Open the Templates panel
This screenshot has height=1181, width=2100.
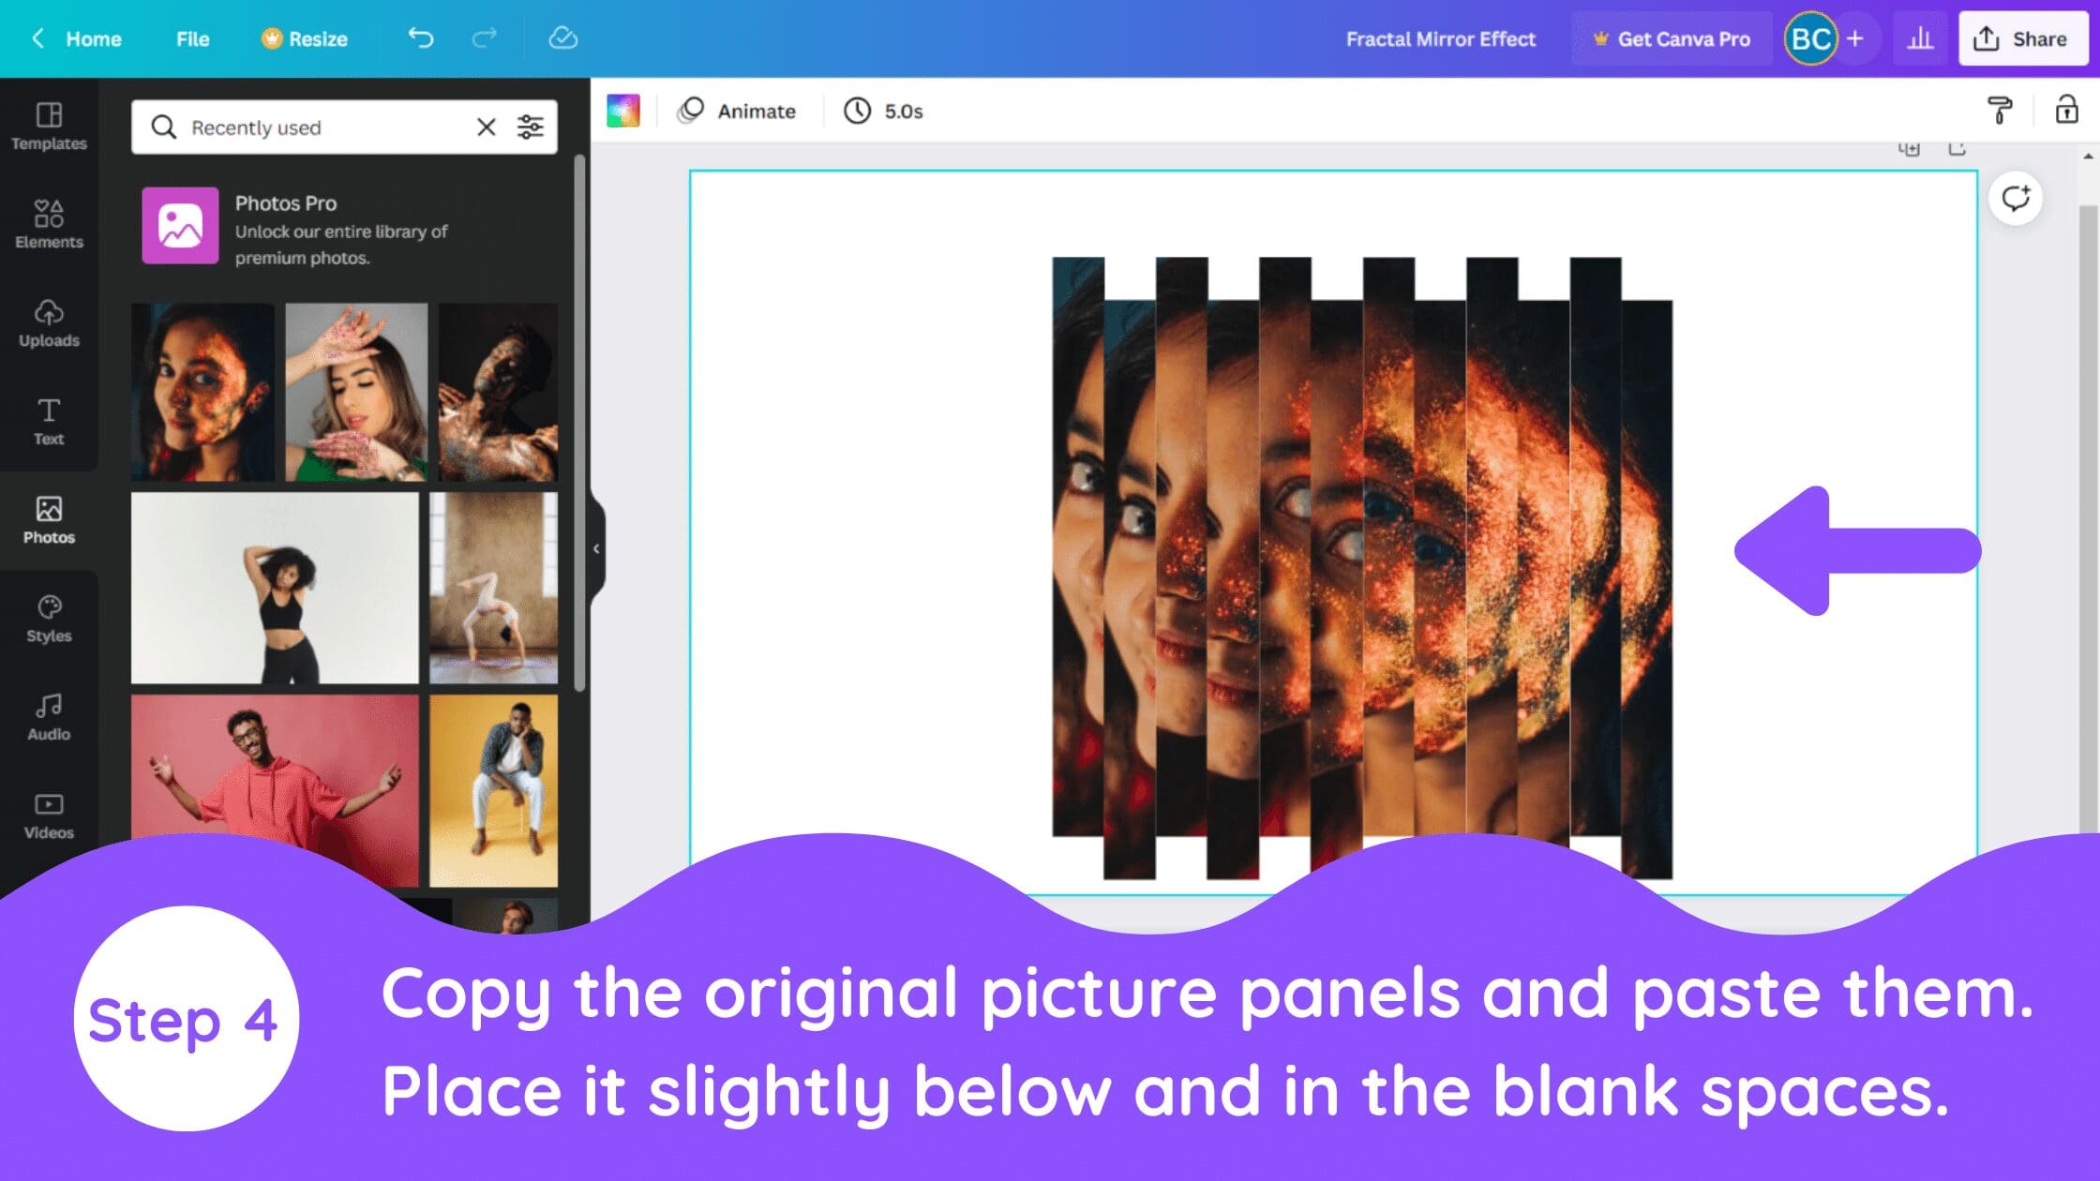pyautogui.click(x=48, y=126)
